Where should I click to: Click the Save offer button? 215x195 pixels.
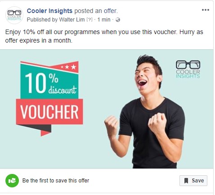point(193,181)
